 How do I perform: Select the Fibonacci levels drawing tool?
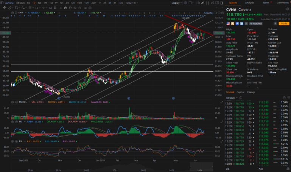click(30, 8)
